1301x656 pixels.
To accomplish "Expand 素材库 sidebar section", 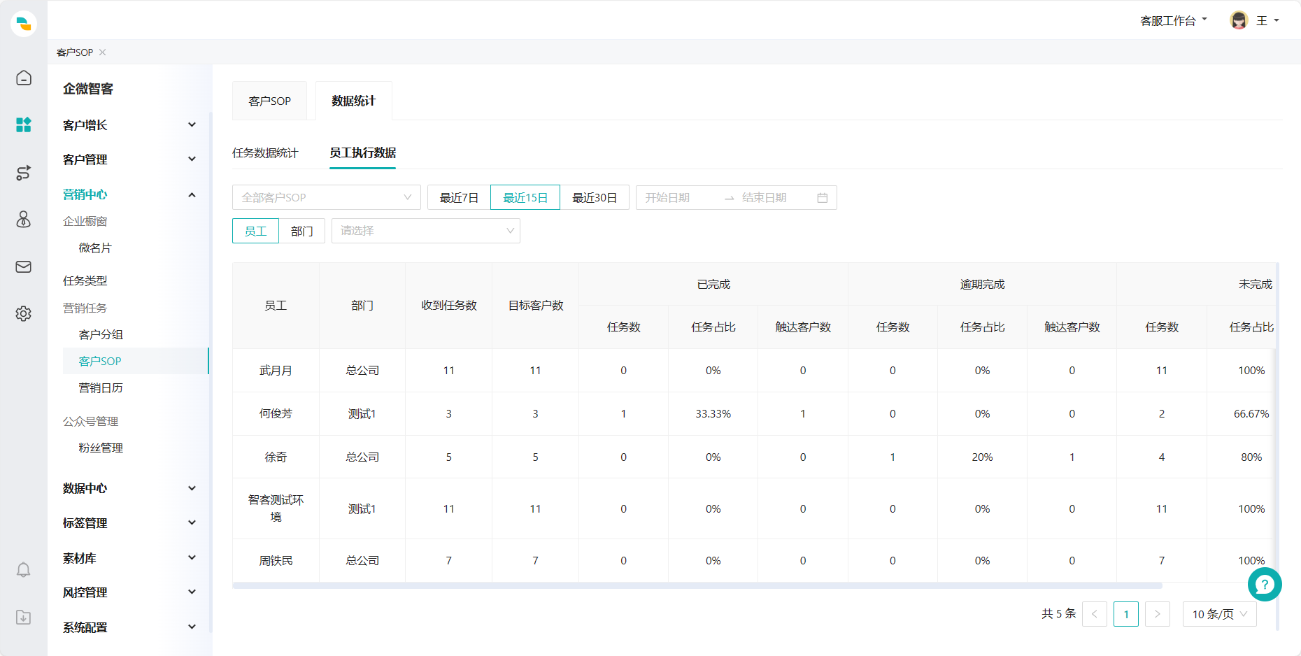I will [129, 558].
